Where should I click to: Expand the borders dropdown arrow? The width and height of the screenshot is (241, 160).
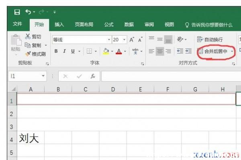96,51
